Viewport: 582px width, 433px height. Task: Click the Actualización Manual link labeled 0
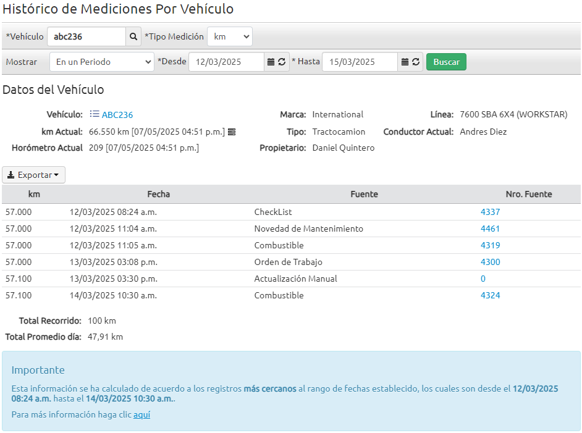(x=483, y=279)
